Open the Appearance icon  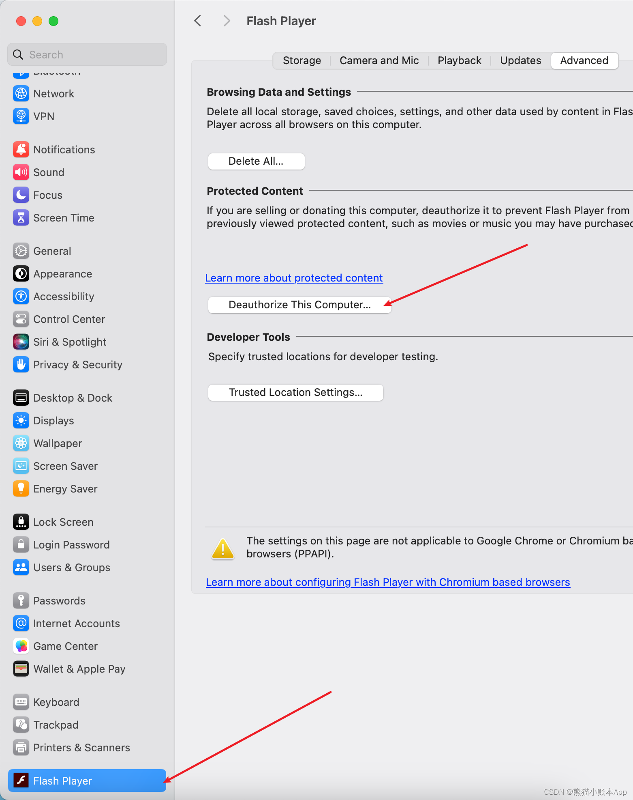(x=21, y=274)
